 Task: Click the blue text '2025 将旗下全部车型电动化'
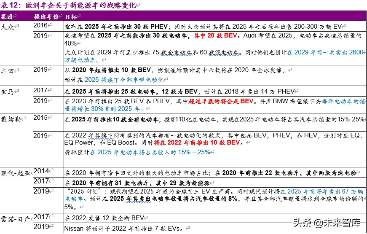coord(124,80)
